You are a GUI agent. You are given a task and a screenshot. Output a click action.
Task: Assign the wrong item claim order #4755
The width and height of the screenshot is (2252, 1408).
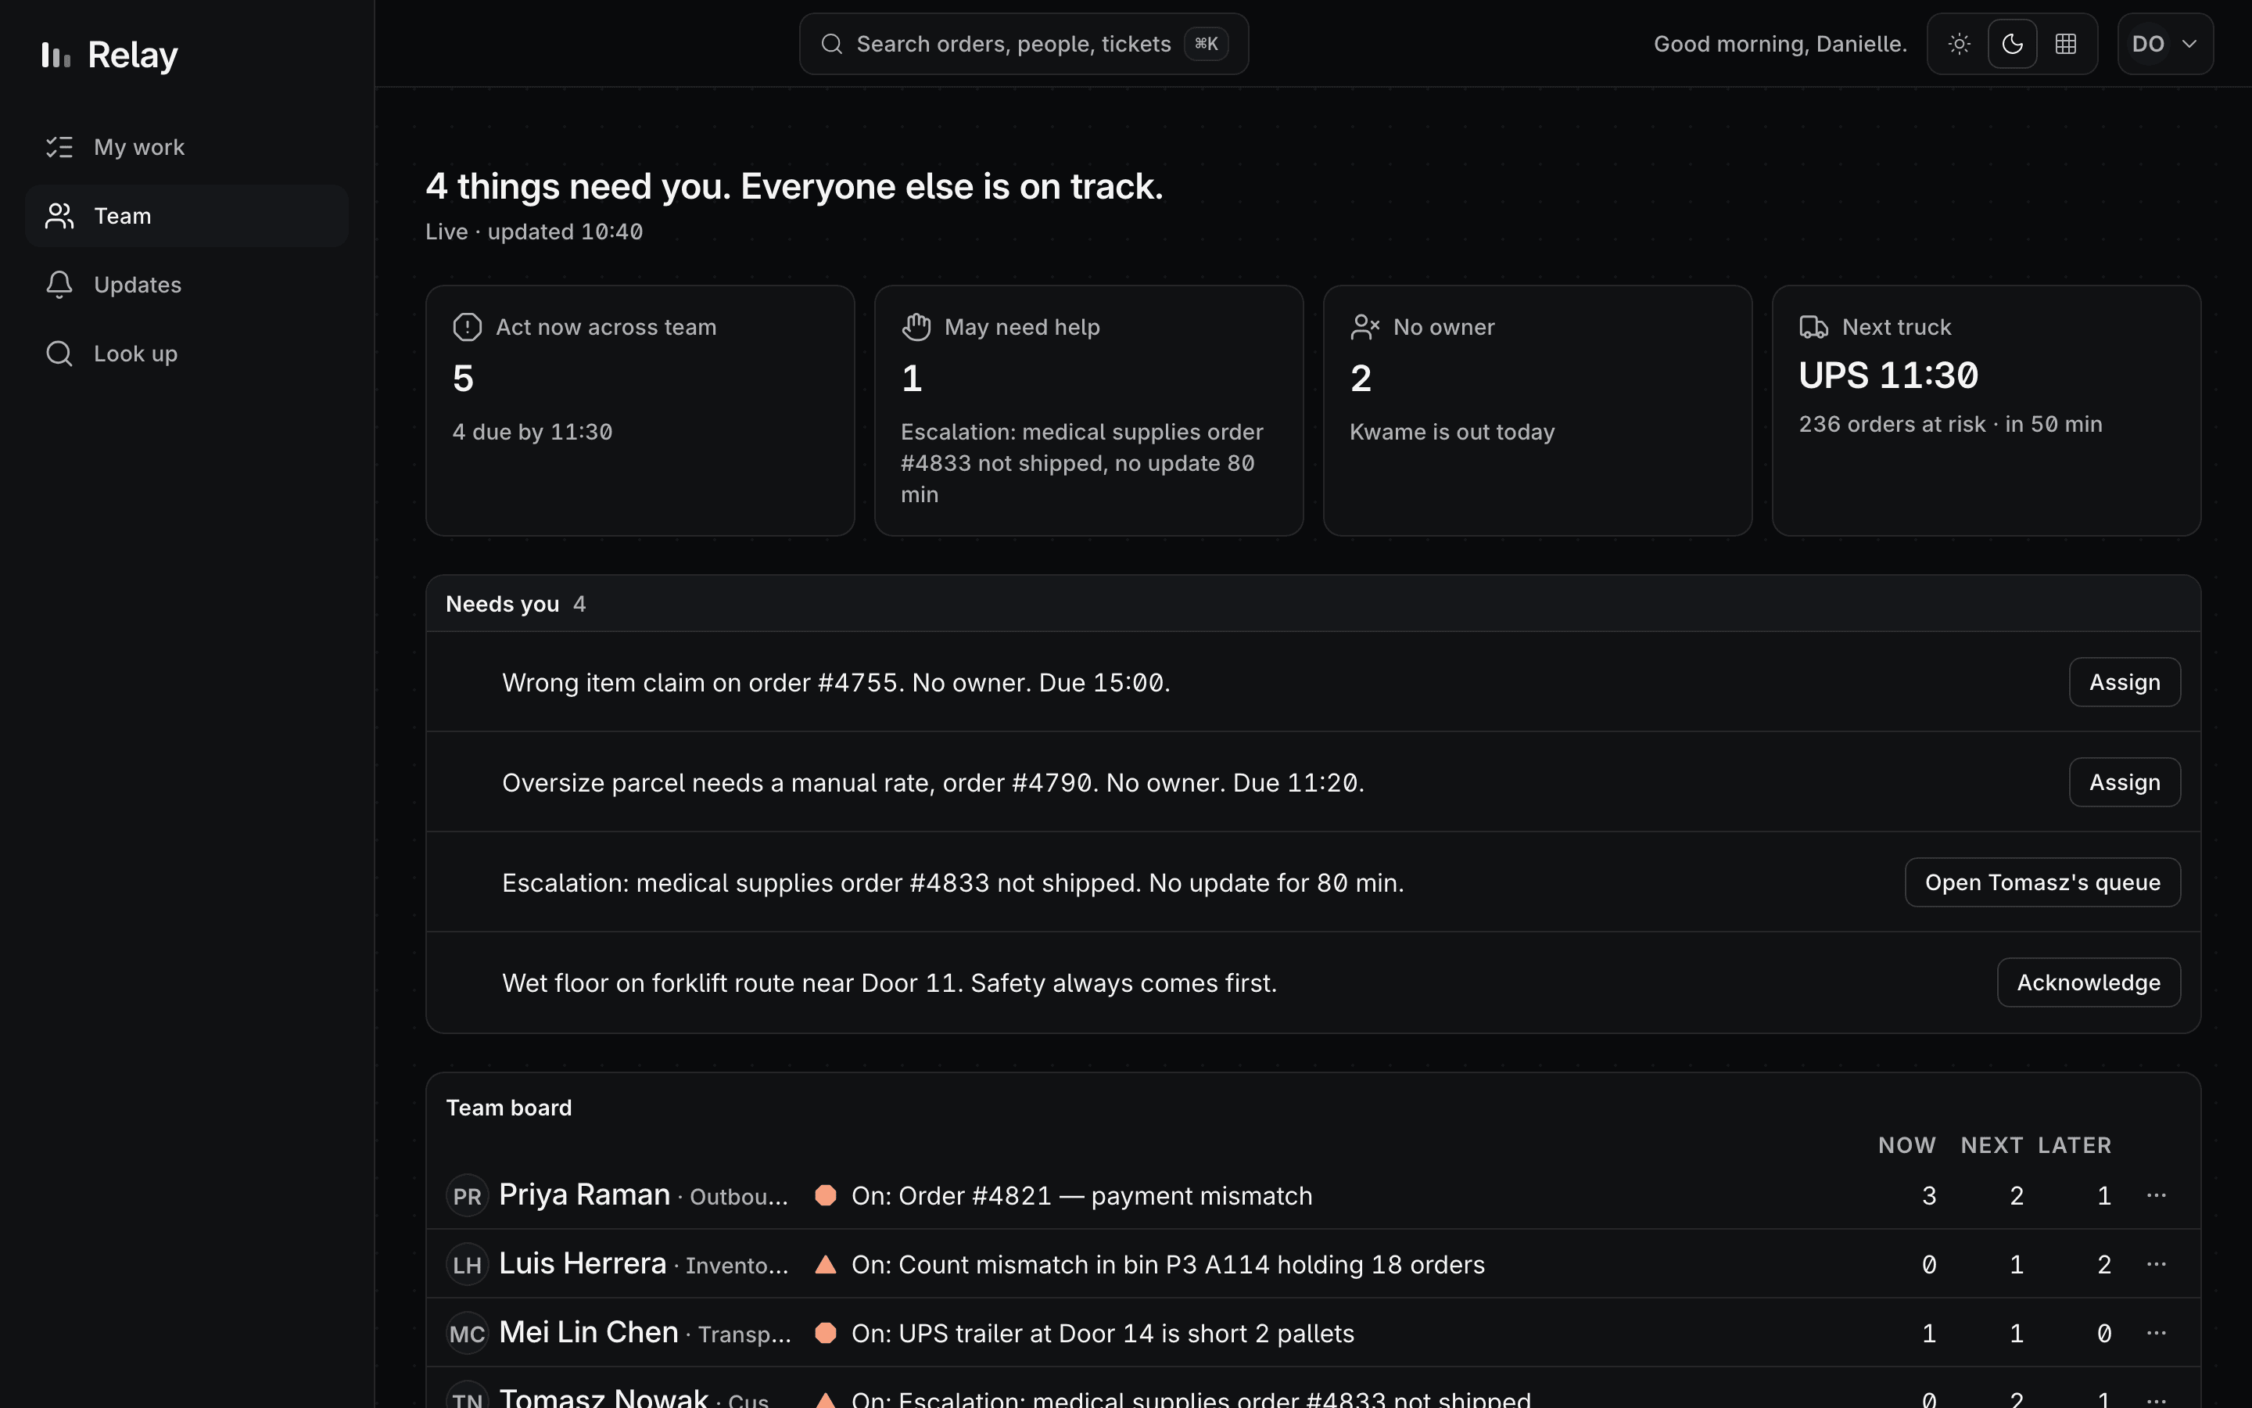pos(2125,681)
